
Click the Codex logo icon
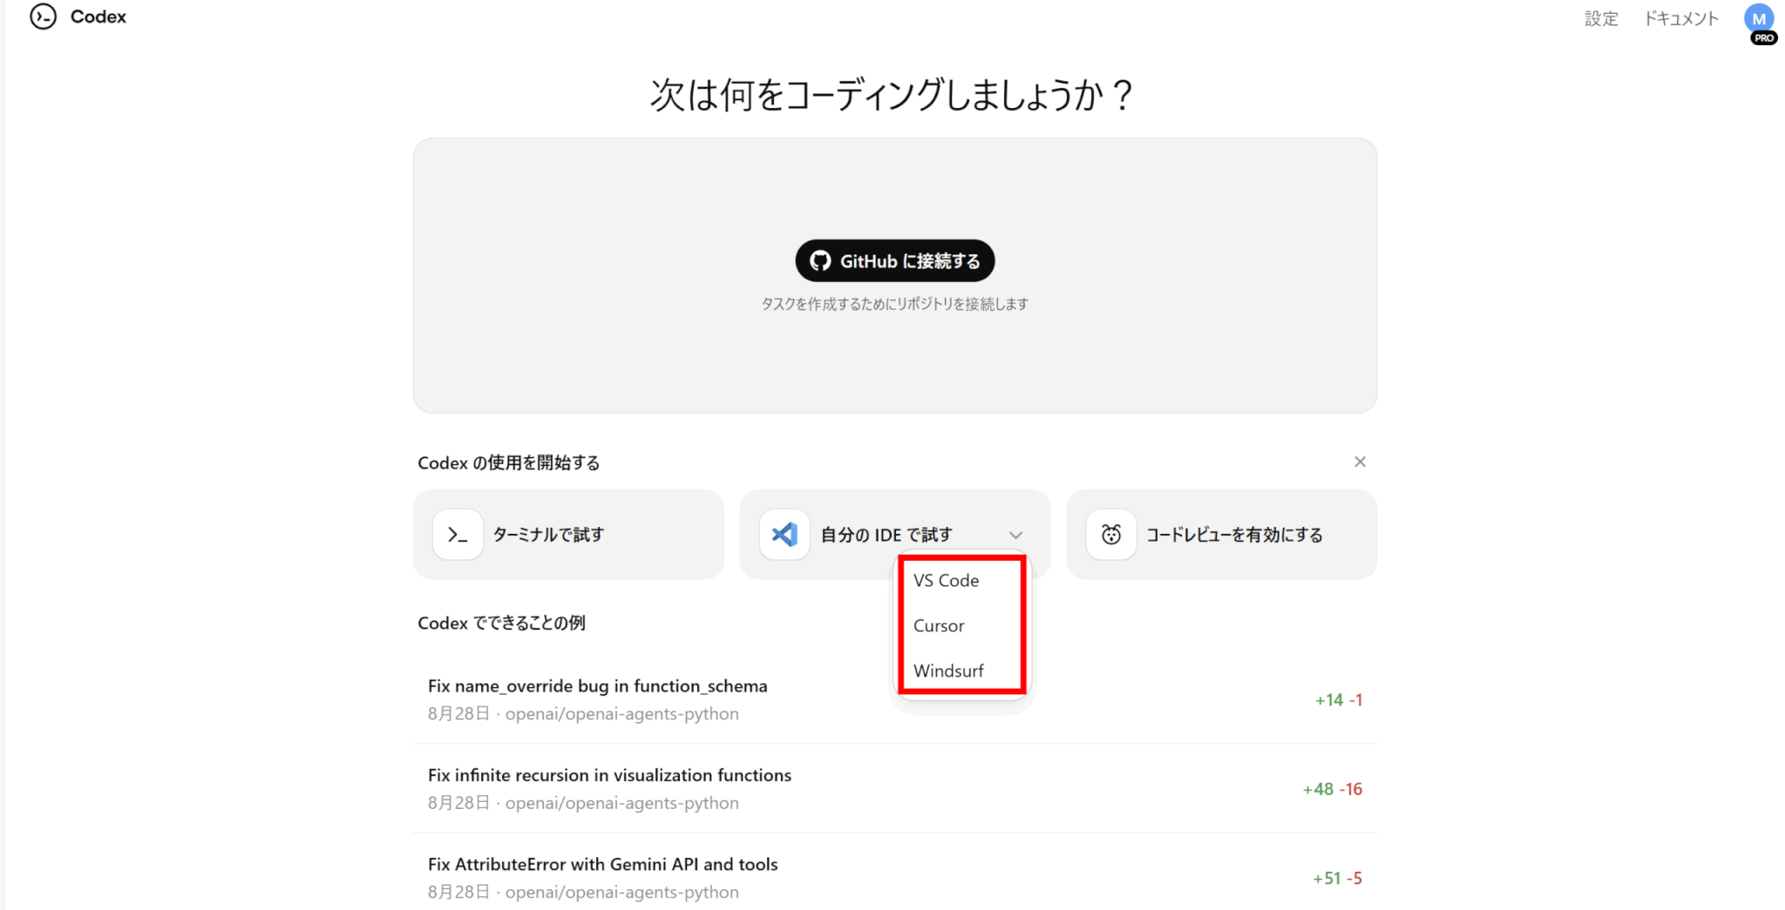(x=43, y=17)
